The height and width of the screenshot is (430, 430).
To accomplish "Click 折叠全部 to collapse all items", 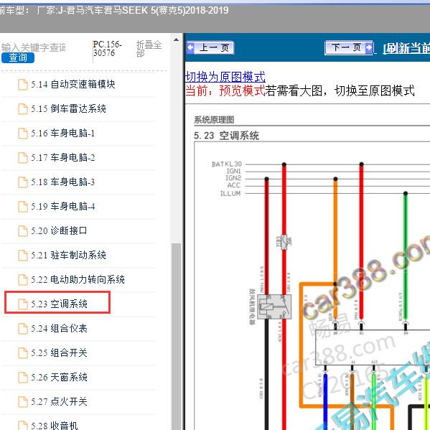I will click(149, 49).
